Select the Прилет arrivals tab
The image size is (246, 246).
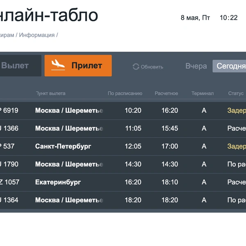click(78, 66)
